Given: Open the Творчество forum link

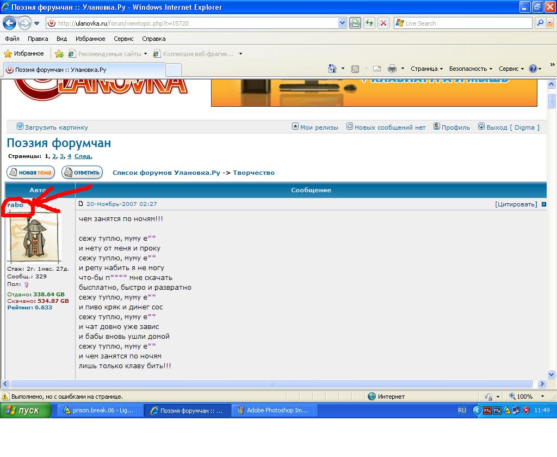Looking at the screenshot, I should tap(253, 173).
